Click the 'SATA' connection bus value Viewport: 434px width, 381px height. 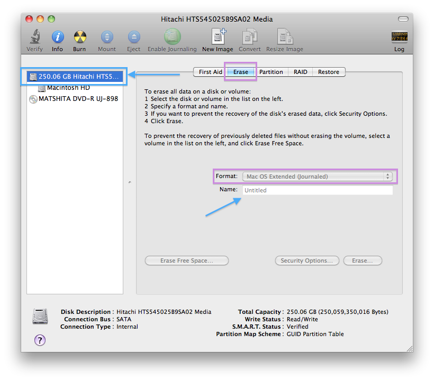(124, 319)
